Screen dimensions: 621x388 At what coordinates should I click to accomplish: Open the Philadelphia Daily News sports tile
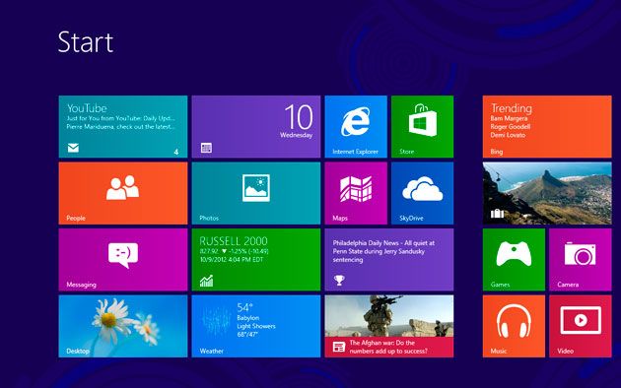[389, 259]
